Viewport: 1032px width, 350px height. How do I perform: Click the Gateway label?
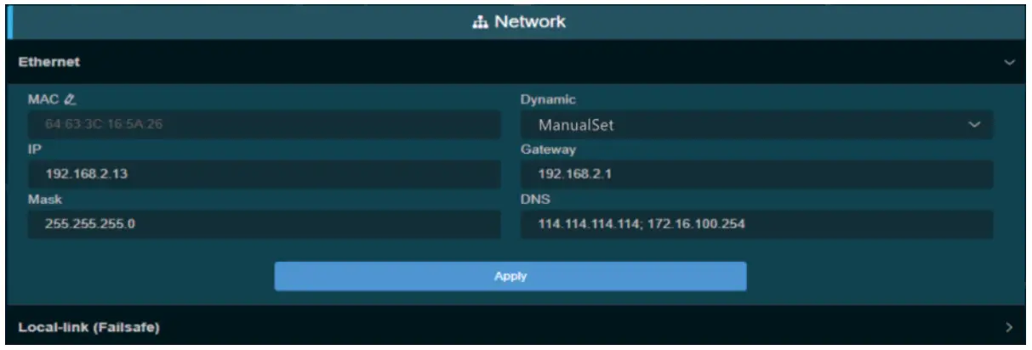click(549, 150)
